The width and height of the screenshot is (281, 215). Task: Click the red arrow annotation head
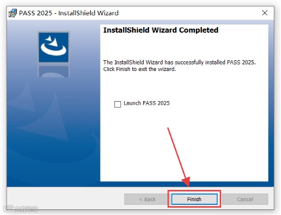tap(186, 181)
